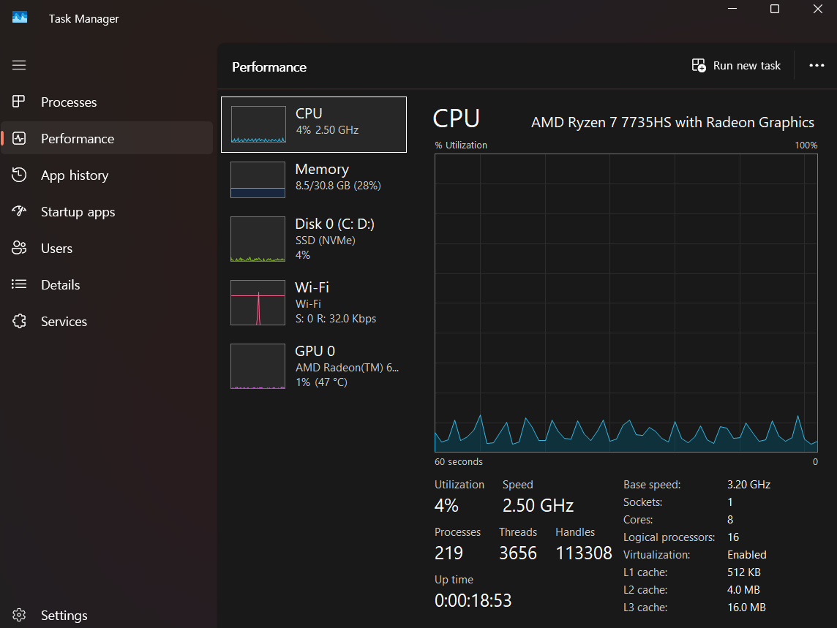
Task: Click the App history clock icon
Action: [x=19, y=175]
